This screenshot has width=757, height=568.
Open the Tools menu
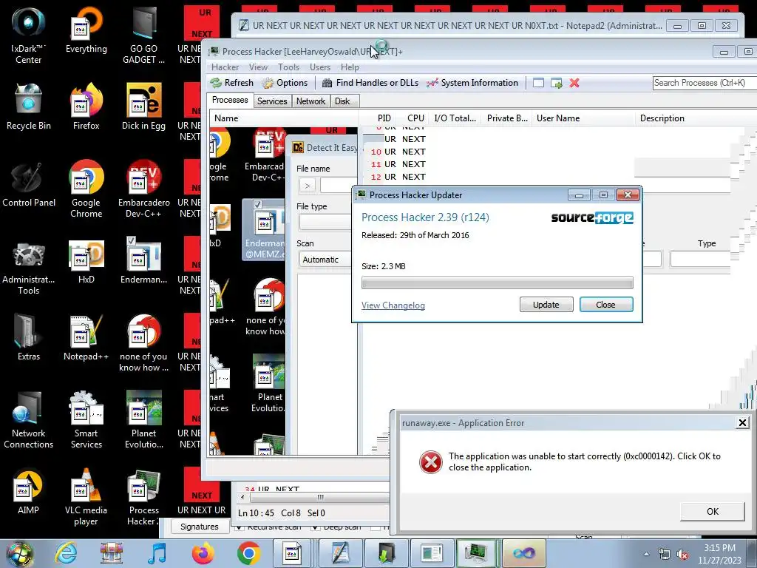pos(288,67)
